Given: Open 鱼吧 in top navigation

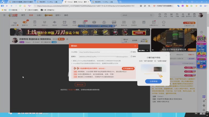Looking at the screenshot, I should pyautogui.click(x=66, y=15).
